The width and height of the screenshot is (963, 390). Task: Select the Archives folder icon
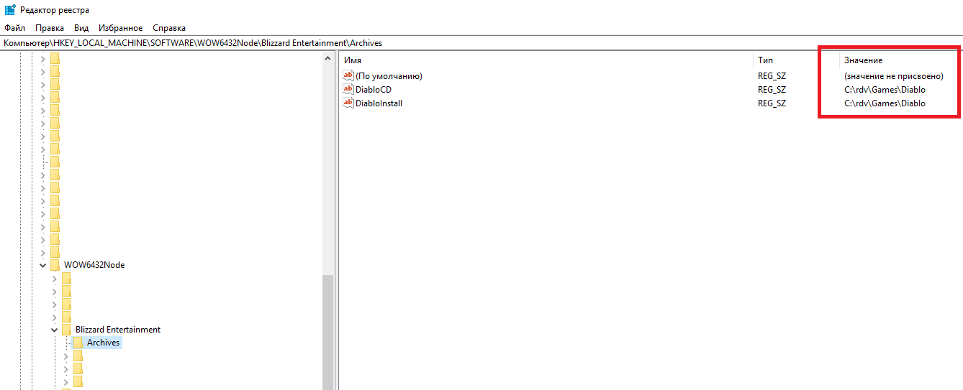coord(78,343)
